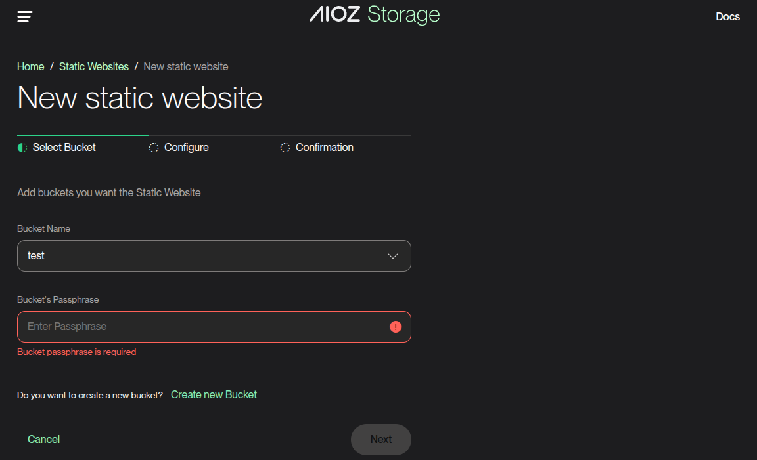Click the red error icon in passphrase field
This screenshot has height=460, width=757.
coord(396,327)
